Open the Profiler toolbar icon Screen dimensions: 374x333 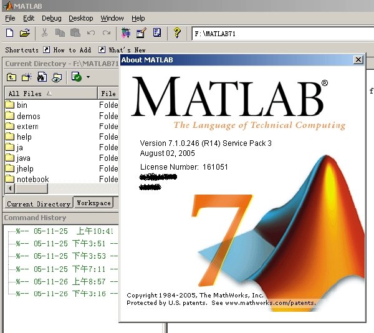coord(157,32)
